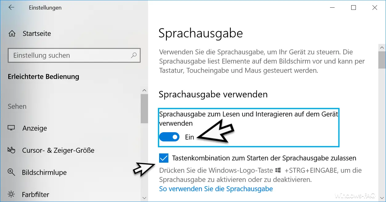Select the Bildschirmlupe magnifier icon
The width and height of the screenshot is (386, 202).
(x=11, y=172)
